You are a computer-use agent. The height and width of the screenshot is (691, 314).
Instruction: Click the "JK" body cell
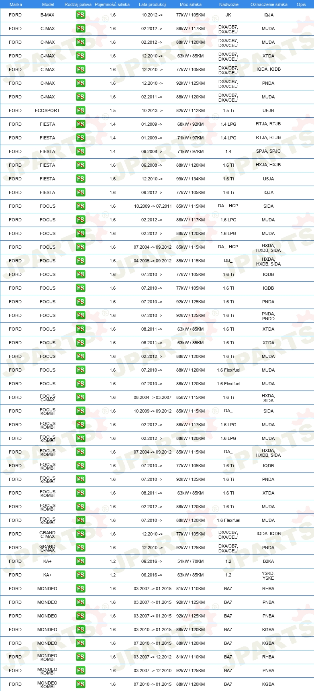coord(228,15)
